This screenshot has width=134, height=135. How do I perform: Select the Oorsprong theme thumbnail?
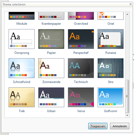pyautogui.click(x=22, y=39)
